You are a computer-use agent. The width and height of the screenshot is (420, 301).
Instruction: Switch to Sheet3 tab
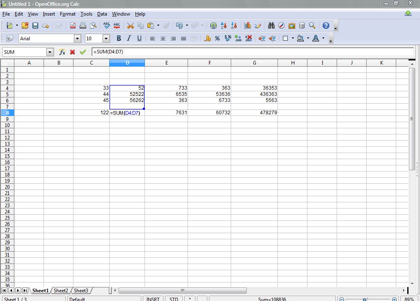(81, 291)
